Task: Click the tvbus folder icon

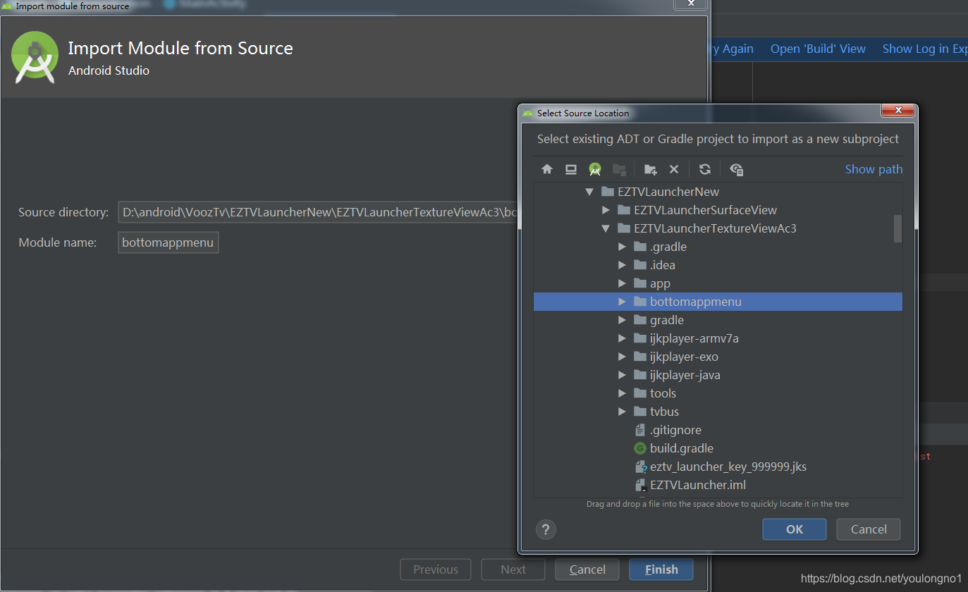Action: (x=640, y=412)
